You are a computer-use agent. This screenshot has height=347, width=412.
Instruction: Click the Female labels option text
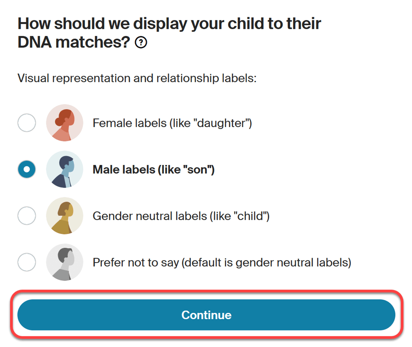coord(172,123)
